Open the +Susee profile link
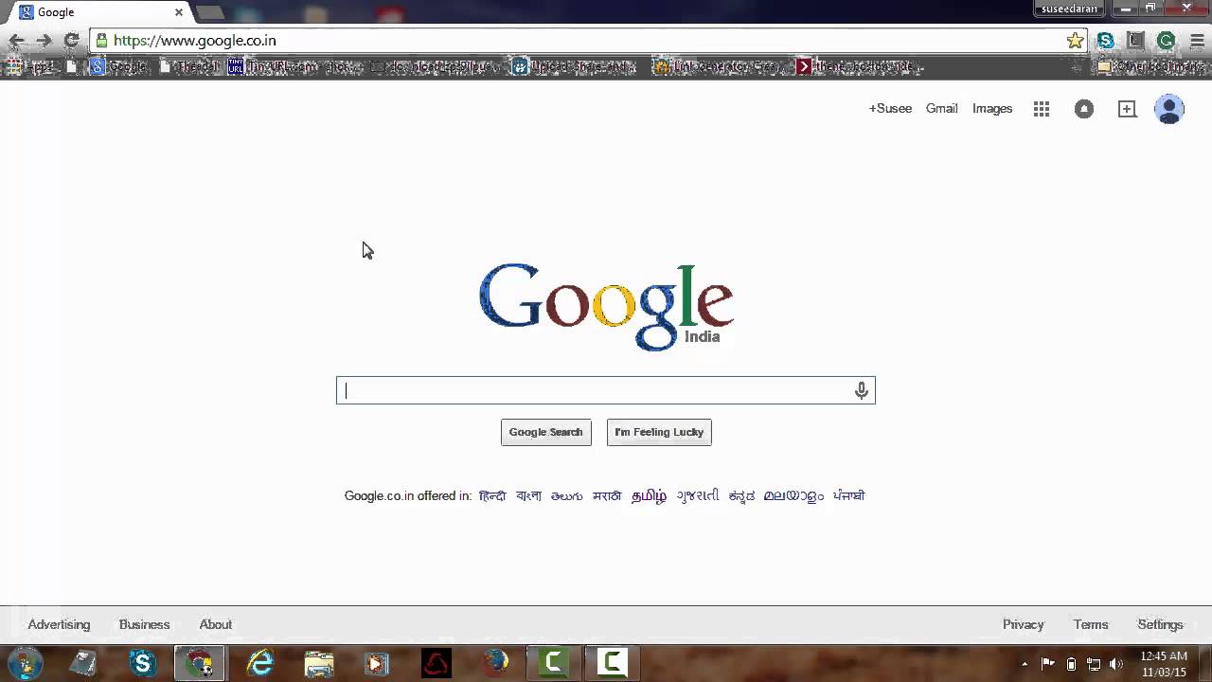Viewport: 1212px width, 682px height. (890, 109)
